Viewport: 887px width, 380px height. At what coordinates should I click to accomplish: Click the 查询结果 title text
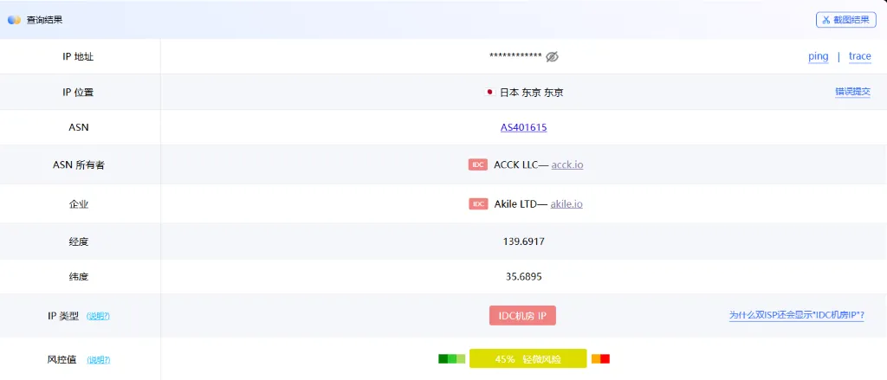pyautogui.click(x=45, y=20)
